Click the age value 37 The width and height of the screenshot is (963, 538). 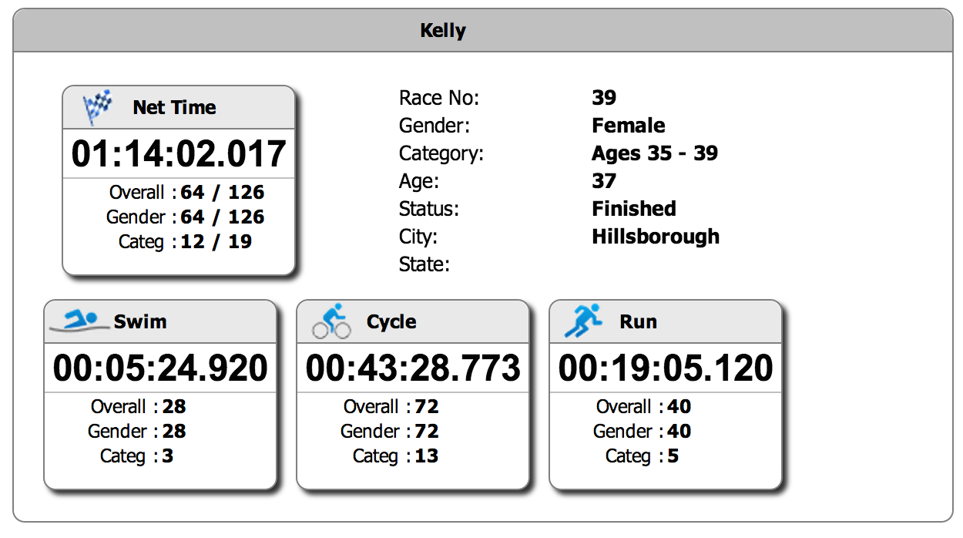pyautogui.click(x=604, y=181)
